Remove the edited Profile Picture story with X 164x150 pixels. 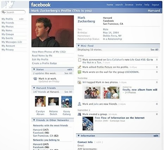pos(157,67)
